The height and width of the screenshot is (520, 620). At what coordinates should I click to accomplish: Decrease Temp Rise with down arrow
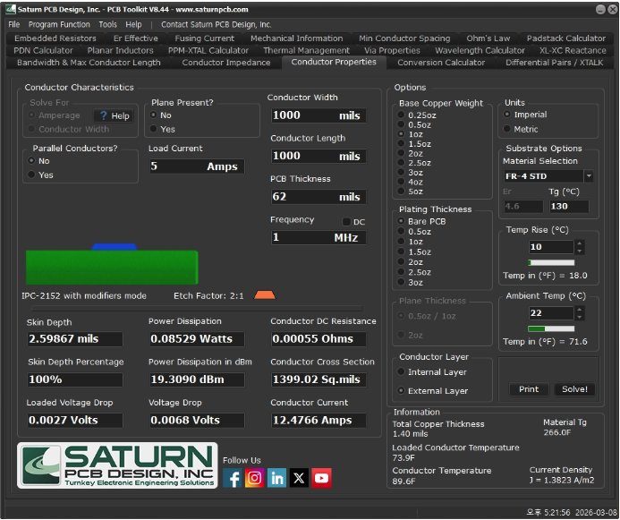[579, 251]
